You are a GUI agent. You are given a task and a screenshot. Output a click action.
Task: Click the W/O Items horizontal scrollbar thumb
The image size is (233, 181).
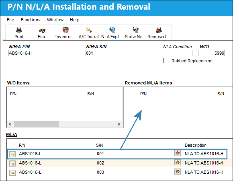pyautogui.click(x=36, y=124)
